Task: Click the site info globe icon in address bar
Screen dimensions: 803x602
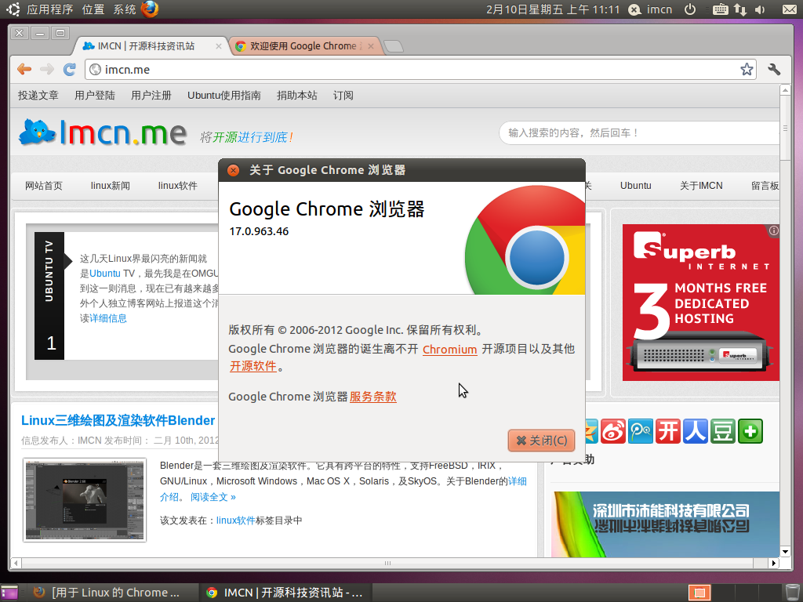Action: 95,70
